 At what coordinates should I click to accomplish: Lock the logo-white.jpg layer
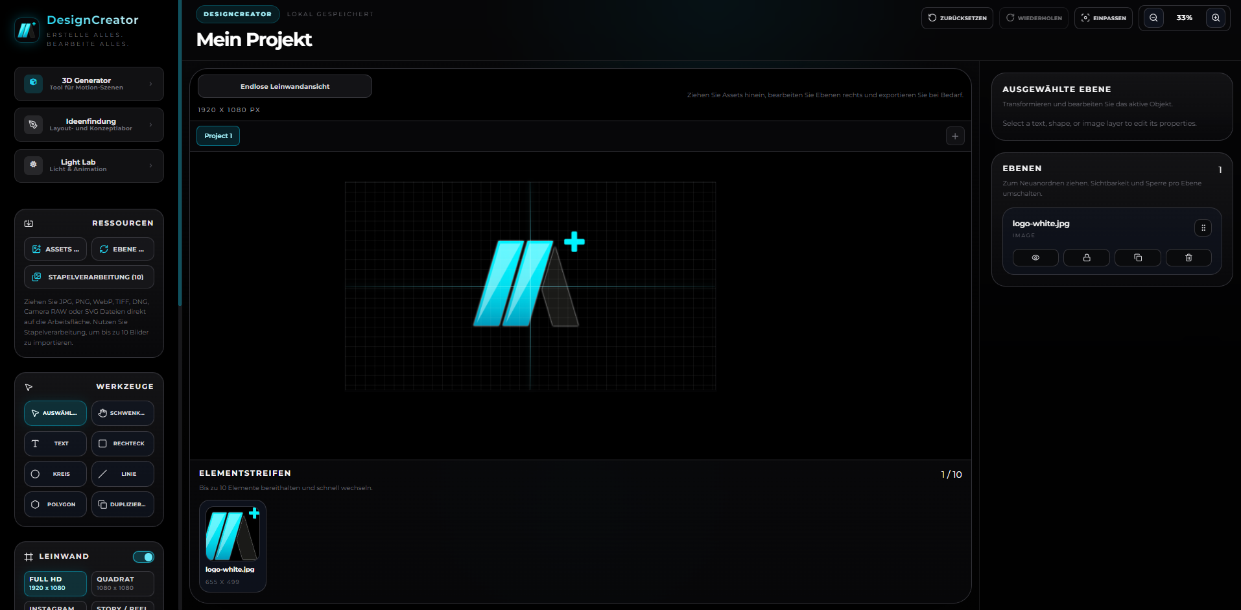point(1087,258)
